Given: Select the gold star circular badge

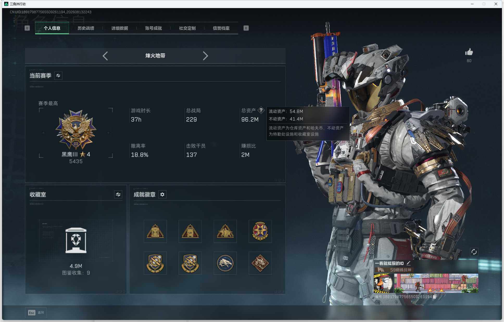Looking at the screenshot, I should pos(260,231).
